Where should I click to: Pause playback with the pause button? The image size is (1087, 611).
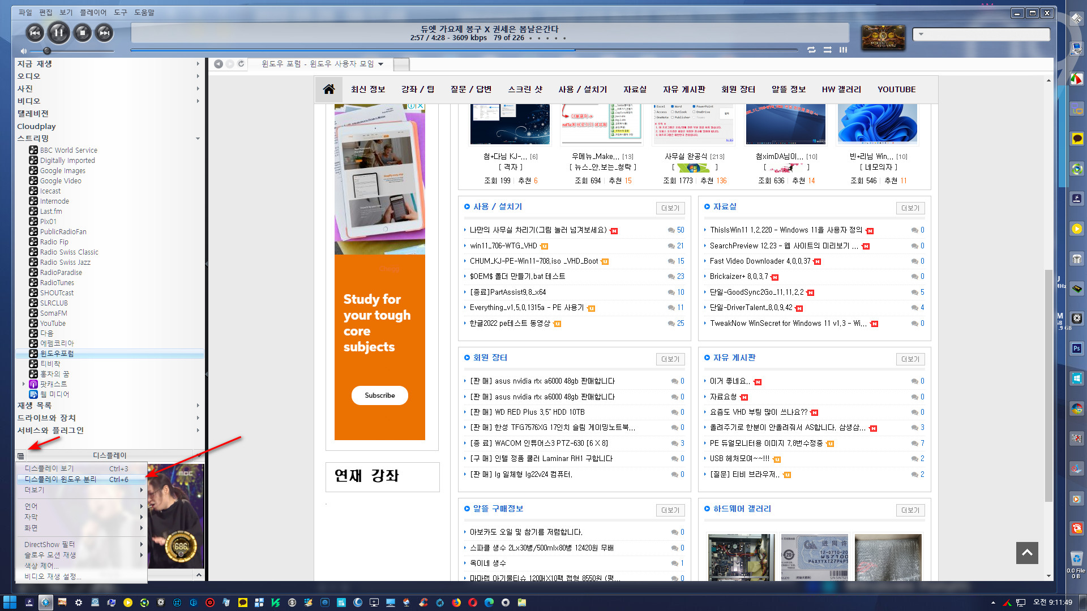point(59,33)
